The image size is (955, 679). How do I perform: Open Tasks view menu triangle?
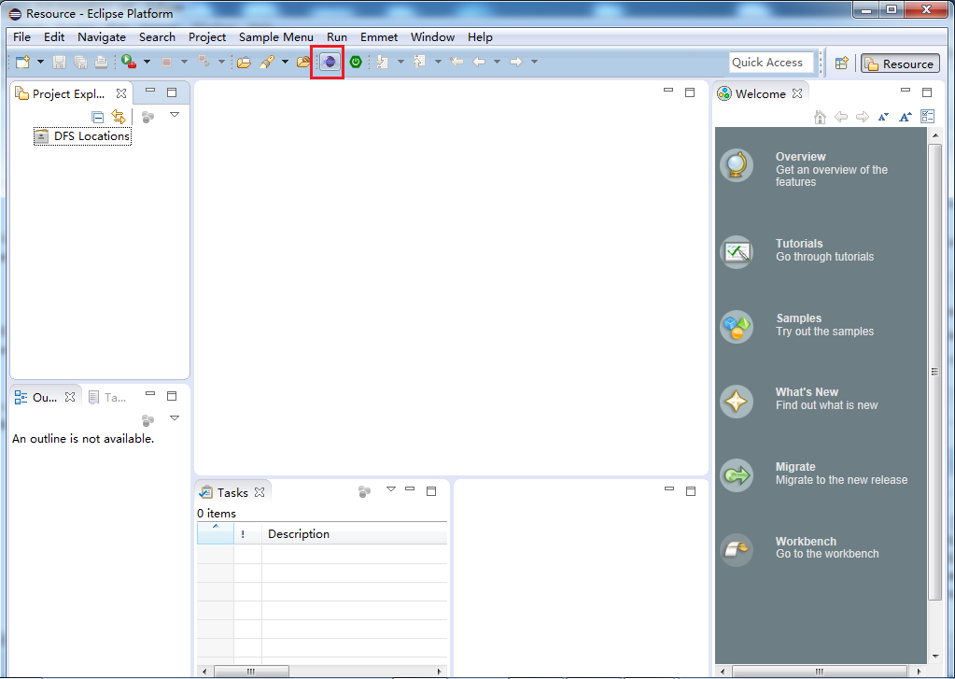pos(391,488)
